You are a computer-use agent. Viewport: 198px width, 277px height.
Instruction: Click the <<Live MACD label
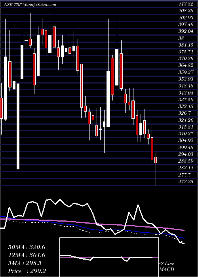tap(167, 267)
